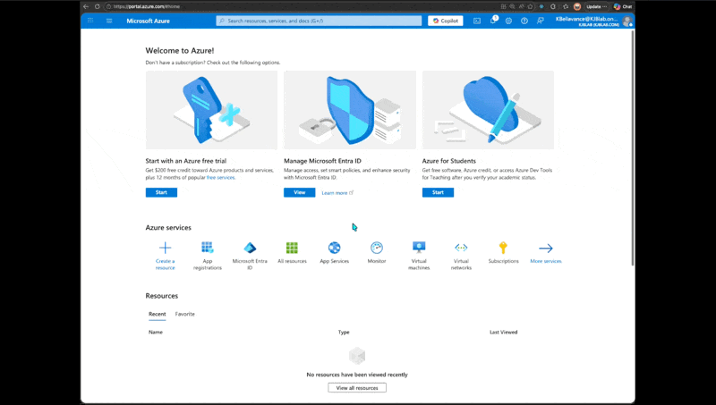
Task: Open Azure portal settings gear
Action: click(x=508, y=21)
